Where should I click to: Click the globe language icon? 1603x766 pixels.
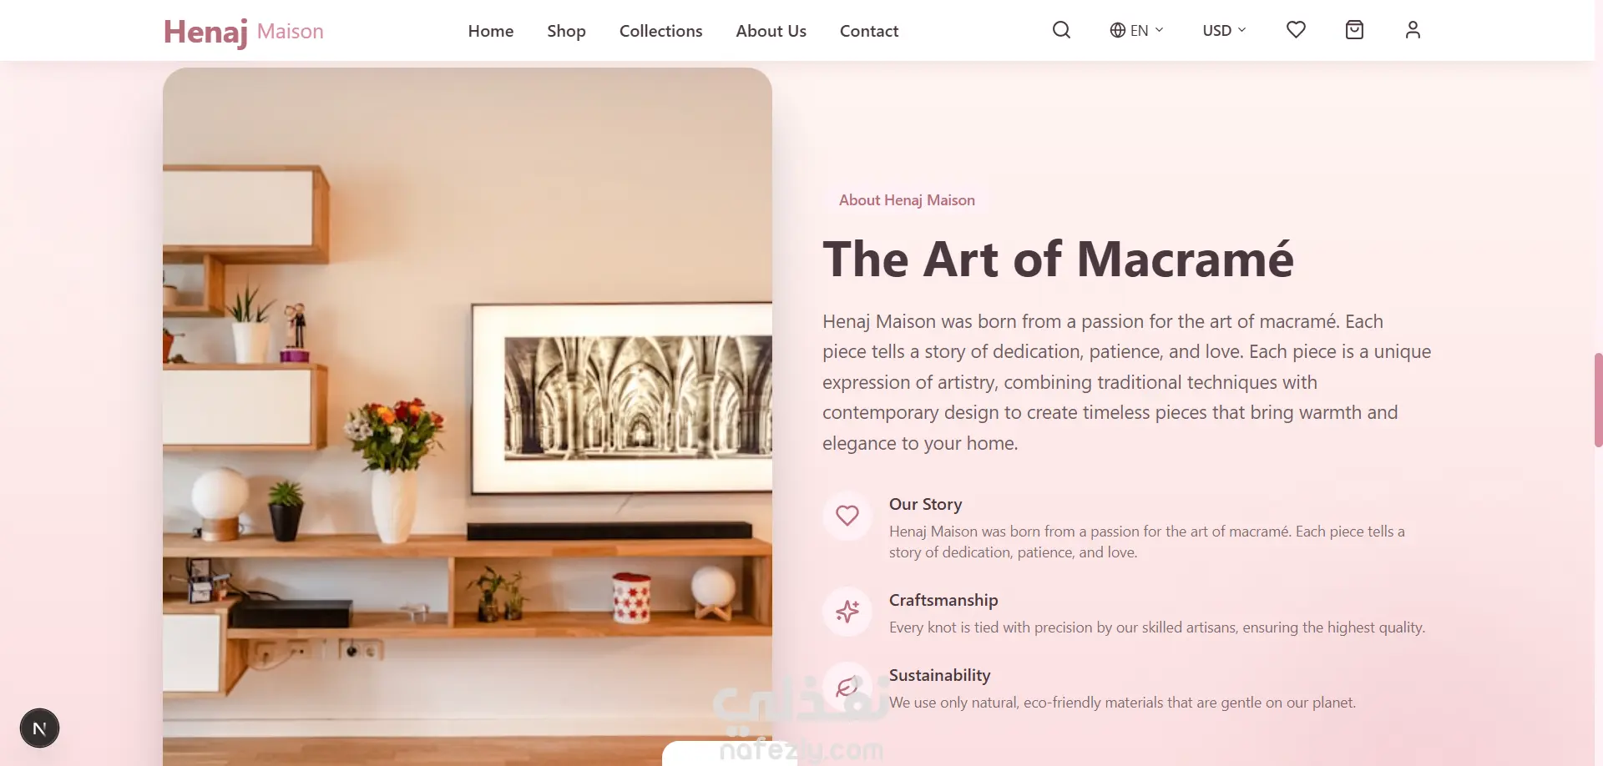click(x=1117, y=30)
